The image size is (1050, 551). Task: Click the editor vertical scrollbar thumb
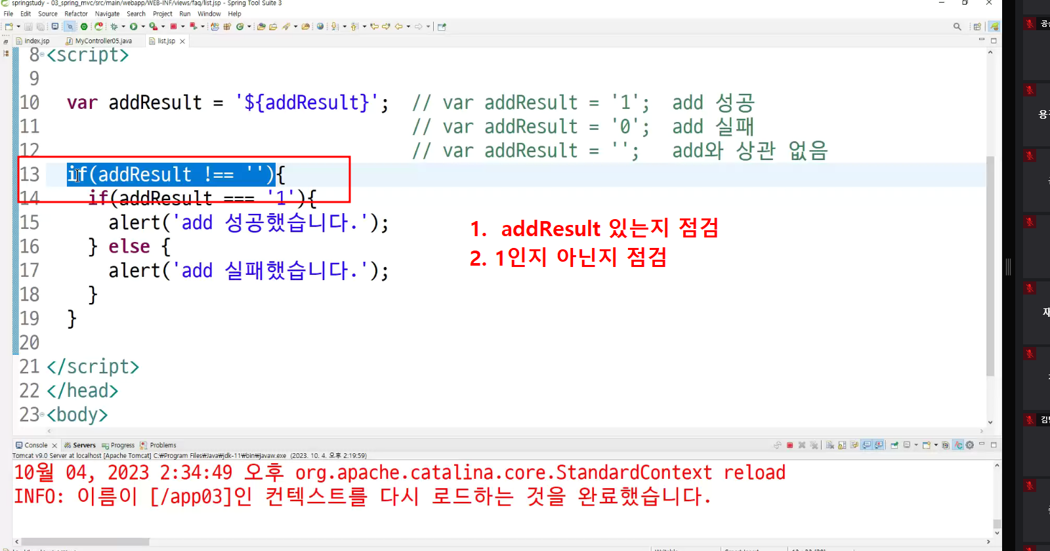990,266
